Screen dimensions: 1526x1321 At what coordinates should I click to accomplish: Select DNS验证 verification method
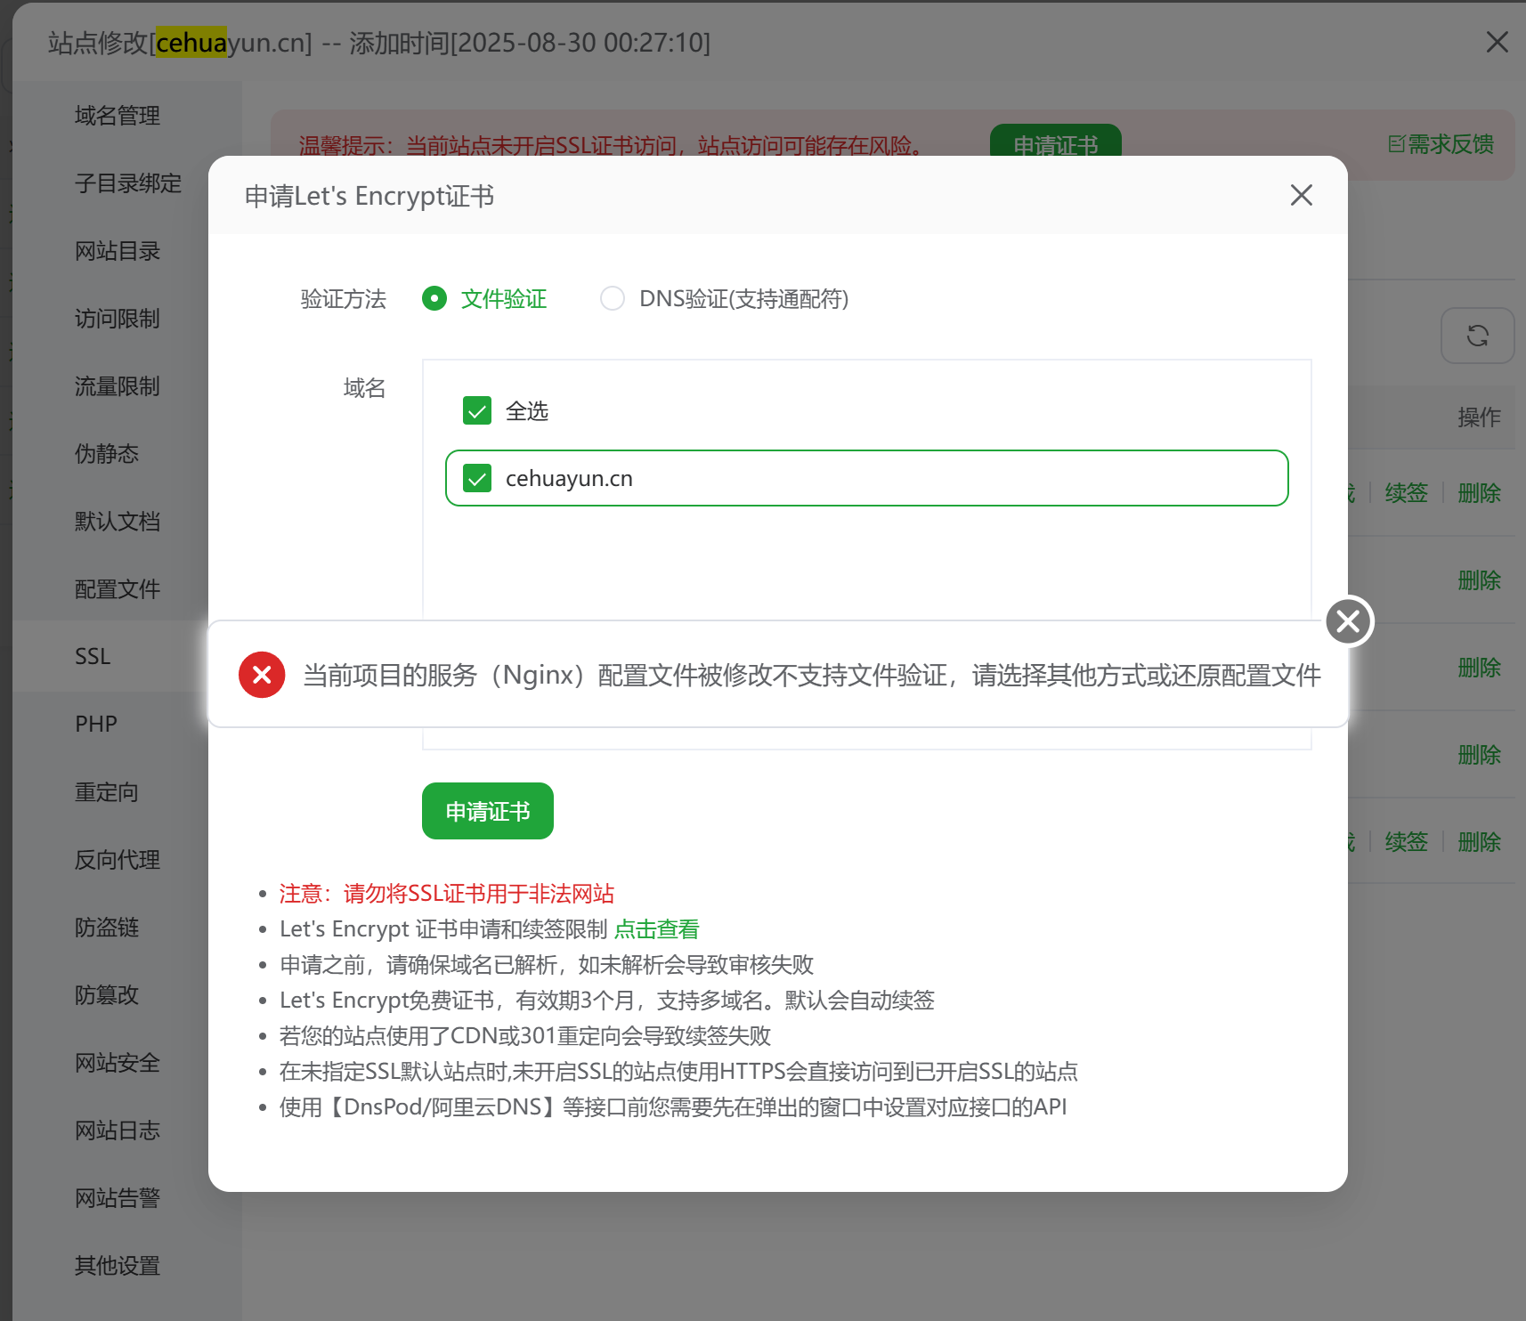click(613, 299)
